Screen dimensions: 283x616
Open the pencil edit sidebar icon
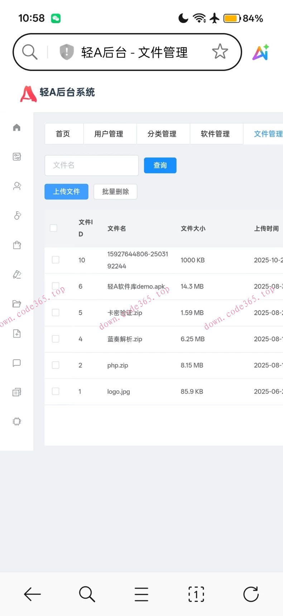(x=17, y=274)
